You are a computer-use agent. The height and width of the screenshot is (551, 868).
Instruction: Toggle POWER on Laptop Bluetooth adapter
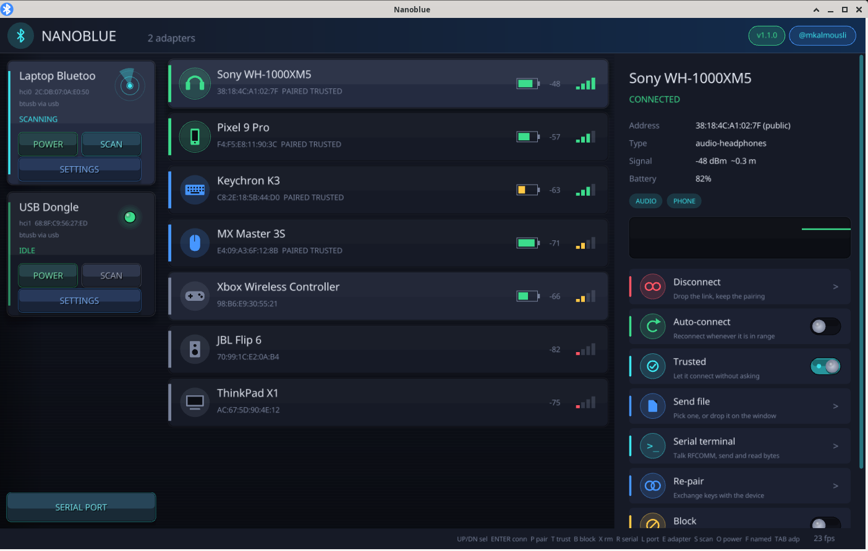48,144
